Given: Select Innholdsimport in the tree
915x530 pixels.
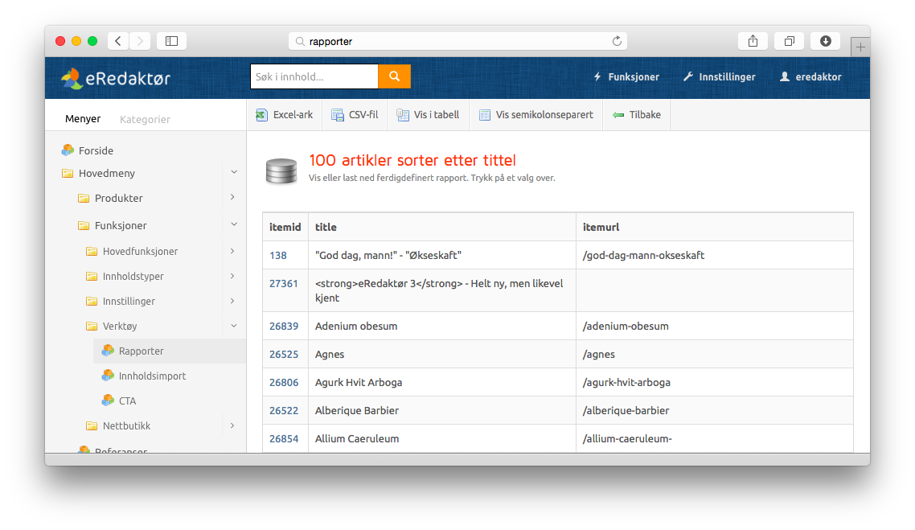Looking at the screenshot, I should pos(152,376).
